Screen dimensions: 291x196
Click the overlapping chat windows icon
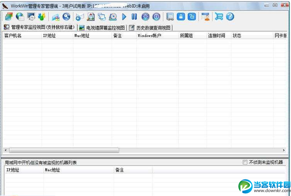(x=102, y=17)
